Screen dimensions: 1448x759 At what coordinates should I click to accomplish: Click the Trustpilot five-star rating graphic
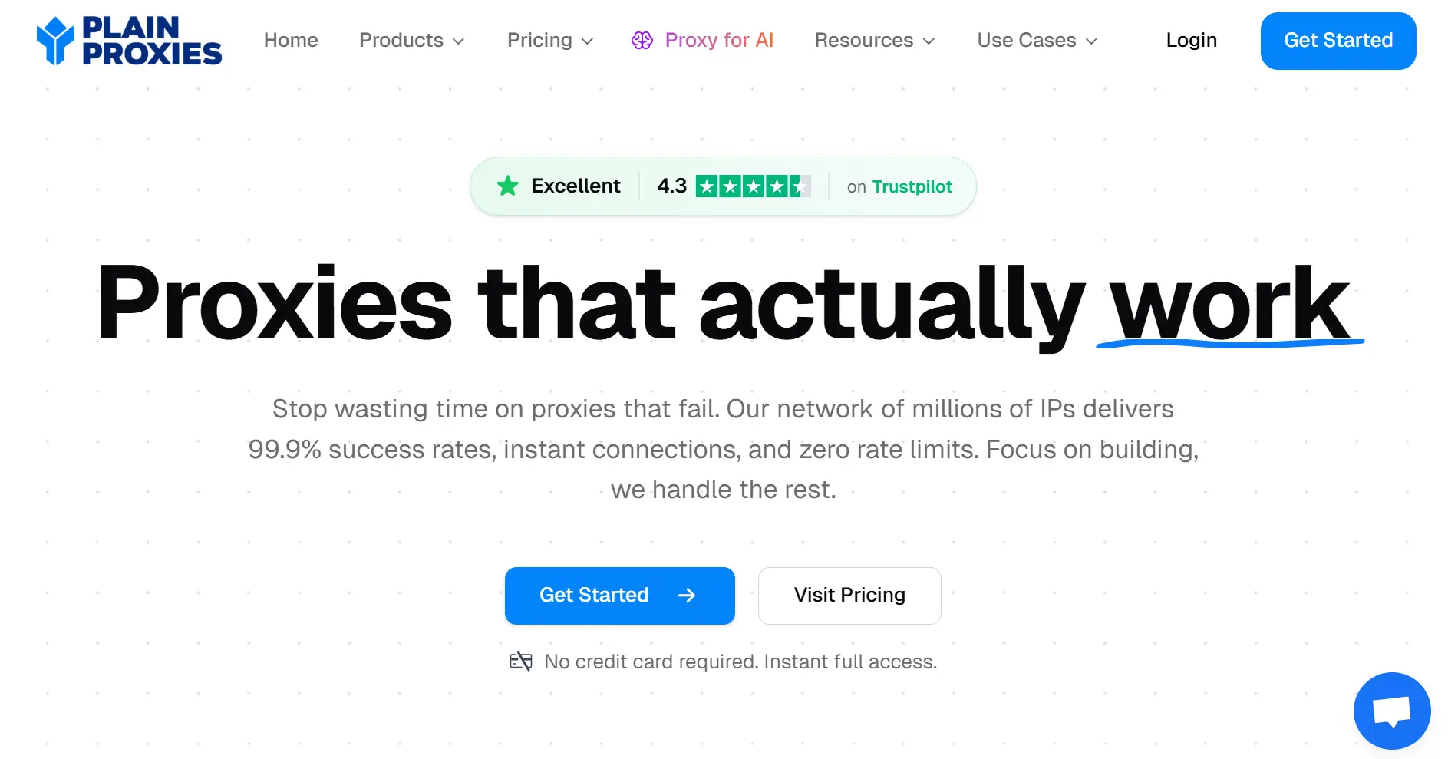pyautogui.click(x=753, y=186)
